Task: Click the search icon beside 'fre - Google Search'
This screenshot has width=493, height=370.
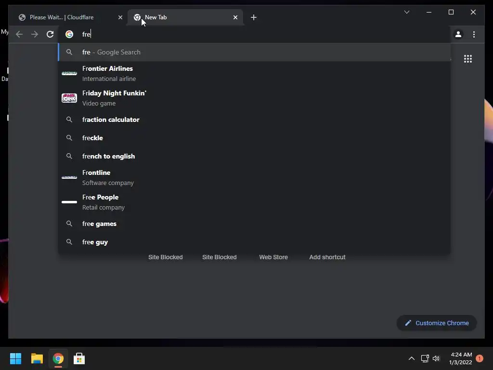Action: pyautogui.click(x=69, y=52)
